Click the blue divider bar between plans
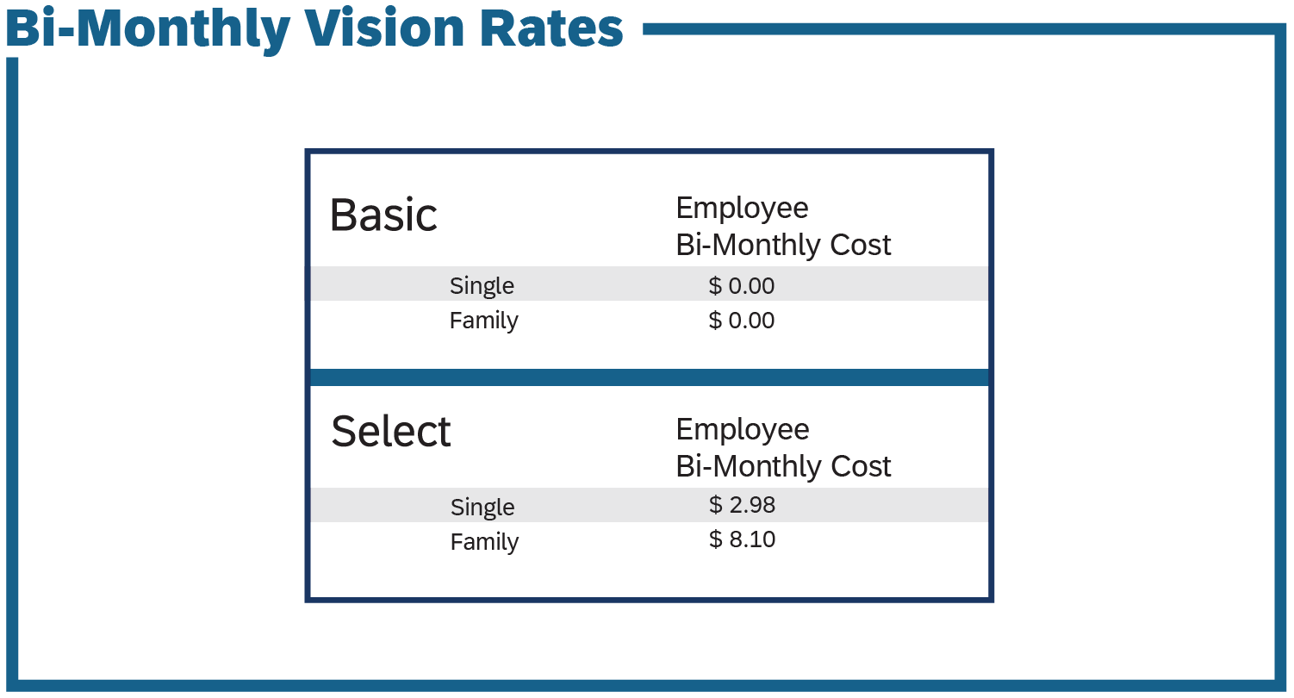The height and width of the screenshot is (698, 1294). [x=649, y=377]
